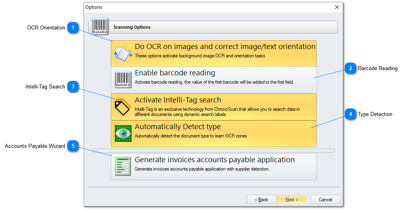
Task: Click the orange Intelli-Tag label icon
Action: [x=122, y=107]
